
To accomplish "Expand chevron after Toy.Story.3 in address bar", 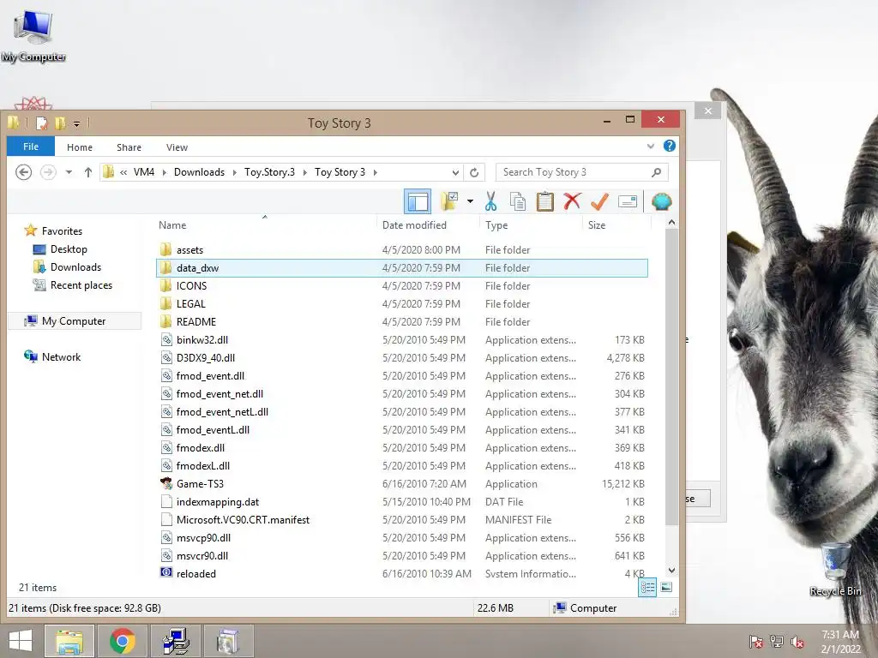I will (x=304, y=172).
